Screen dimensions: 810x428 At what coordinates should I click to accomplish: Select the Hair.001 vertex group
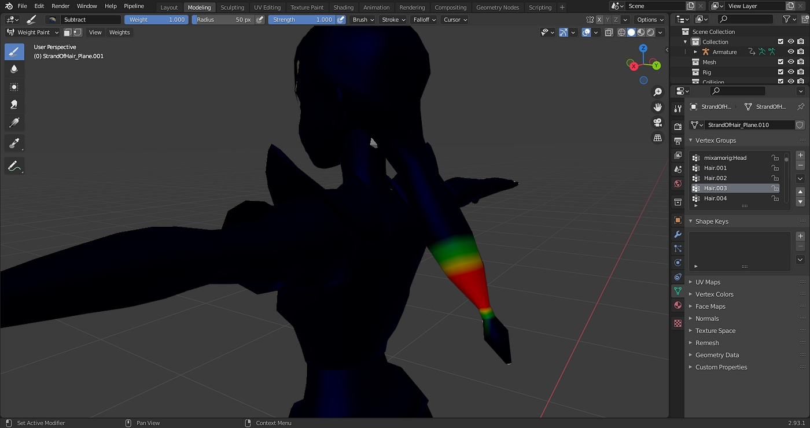[715, 168]
